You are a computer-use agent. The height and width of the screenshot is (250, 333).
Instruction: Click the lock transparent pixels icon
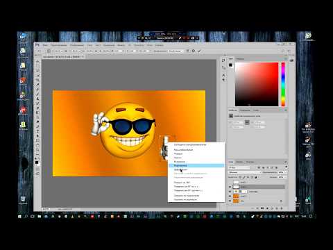(x=240, y=177)
